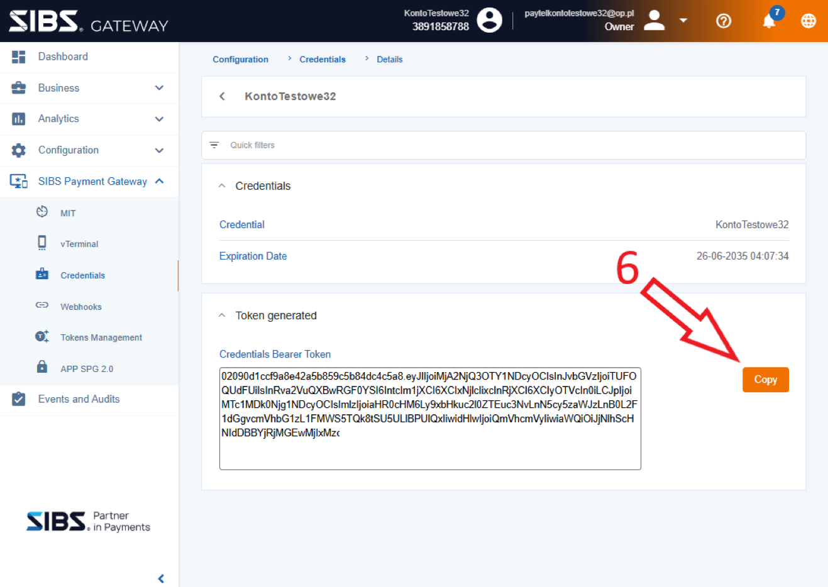
Task: Click the Quick filters icon
Action: click(x=214, y=145)
